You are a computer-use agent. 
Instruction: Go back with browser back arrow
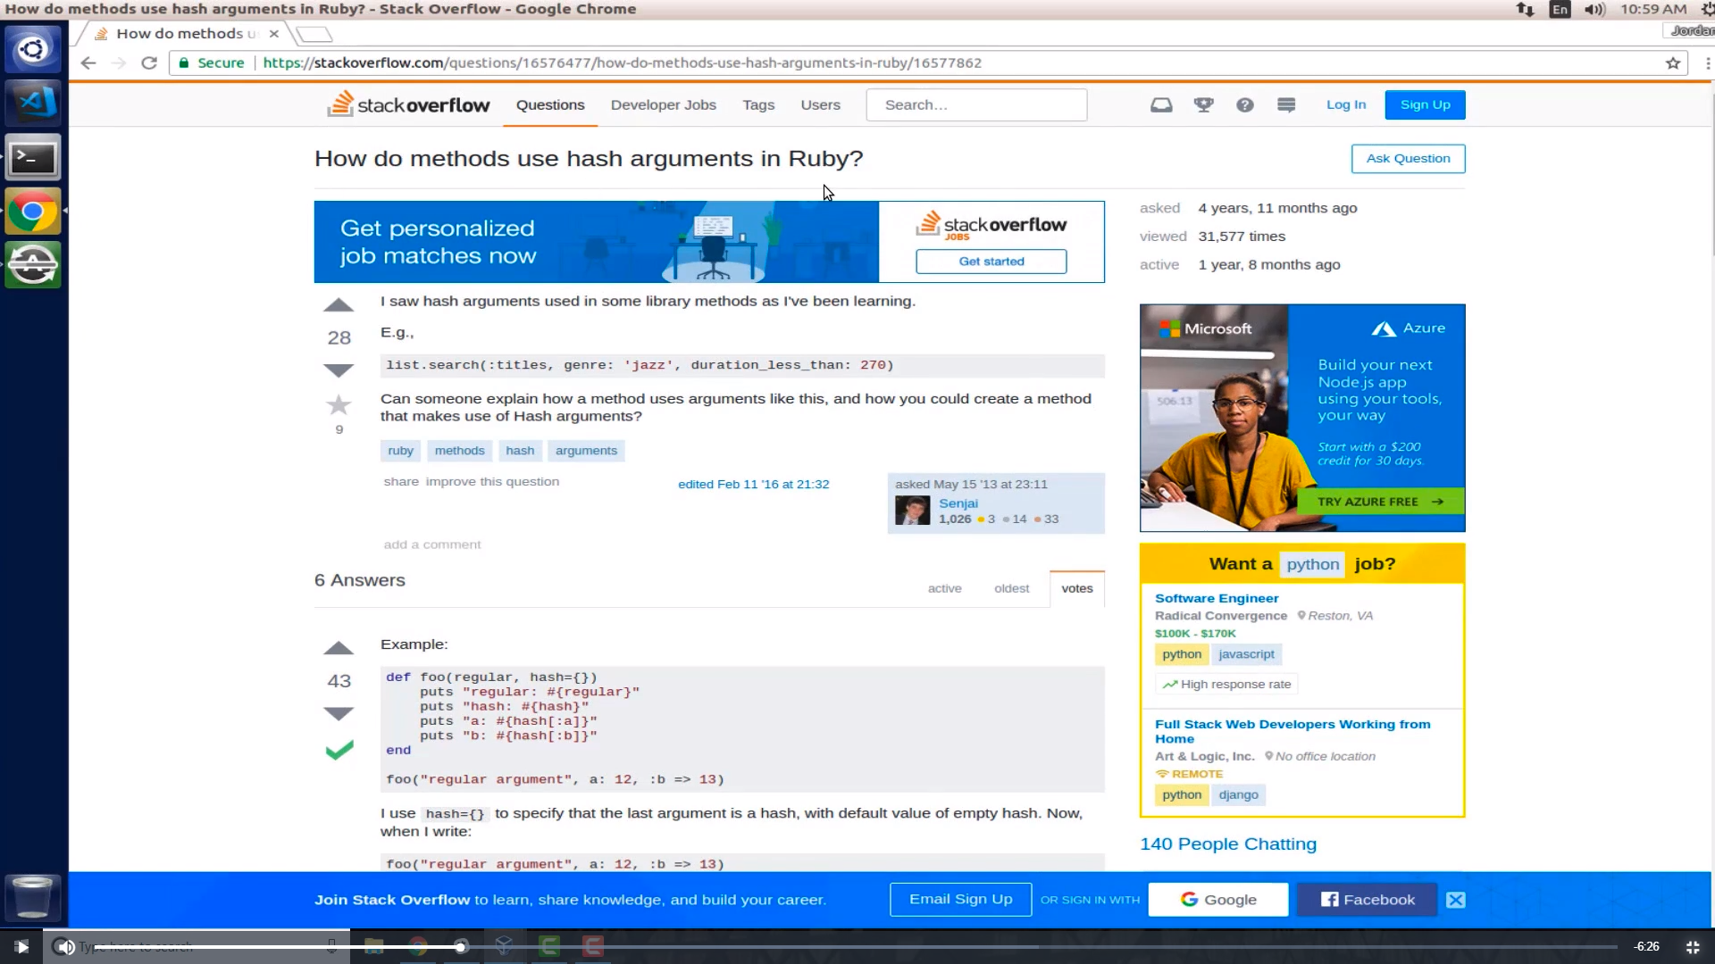click(x=88, y=62)
